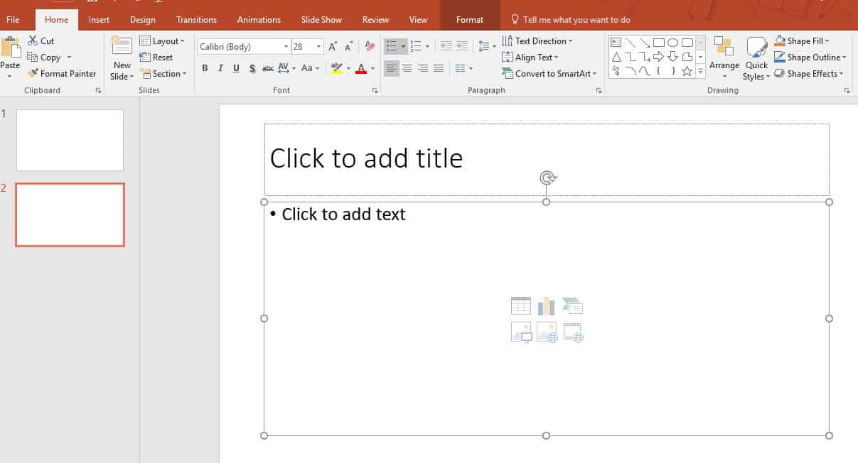Apply the red font color swatch
Viewport: 858px width, 463px height.
tap(361, 69)
